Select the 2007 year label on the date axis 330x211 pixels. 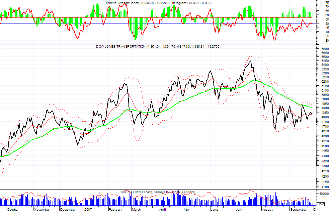pyautogui.click(x=88, y=209)
